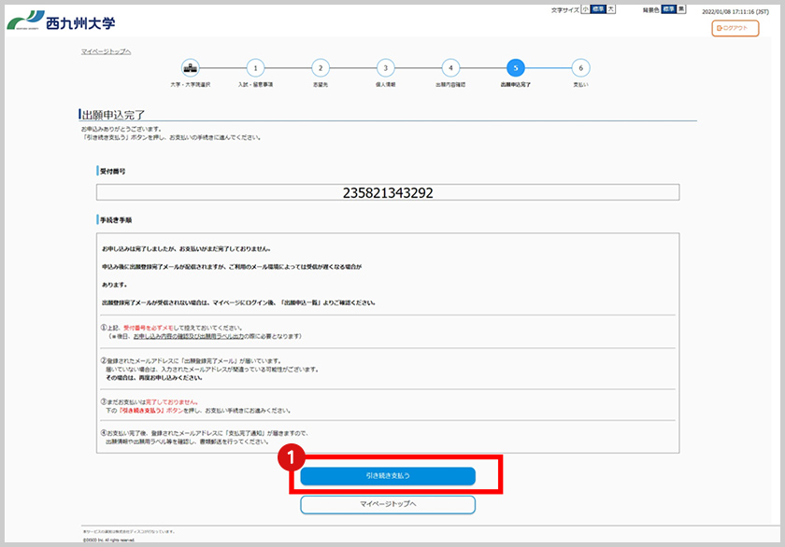Click red annotation marker number 1
This screenshot has width=785, height=547.
[x=294, y=457]
